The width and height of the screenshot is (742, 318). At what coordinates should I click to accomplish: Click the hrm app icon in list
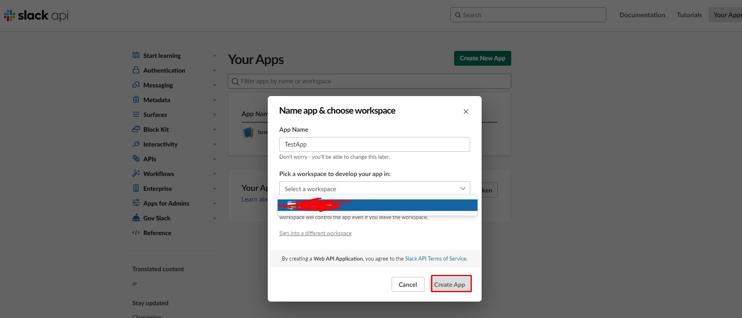pyautogui.click(x=248, y=133)
